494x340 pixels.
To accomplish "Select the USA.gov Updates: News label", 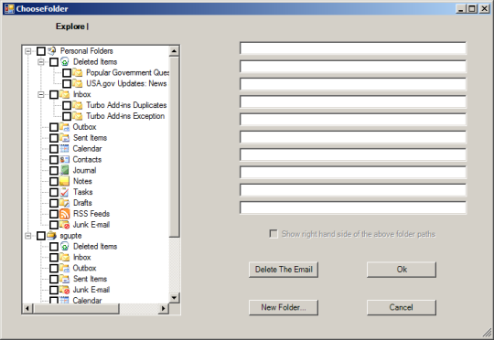I will [126, 83].
